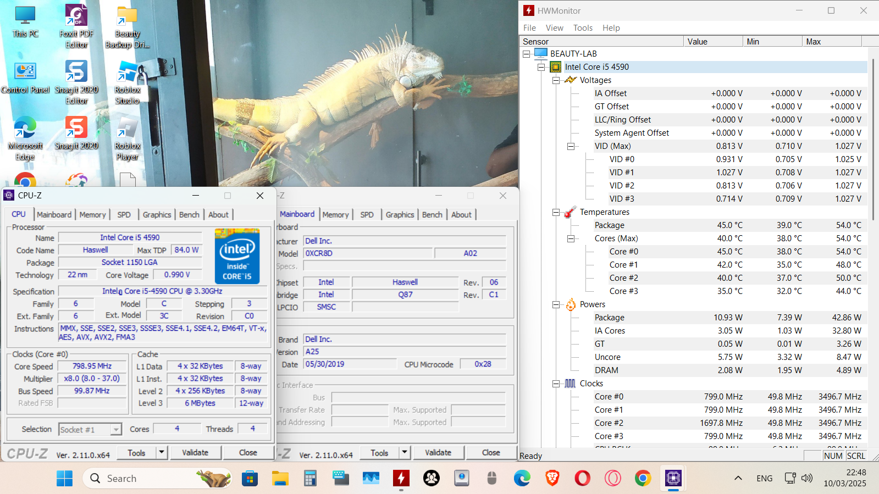Click the Windows Start button
This screenshot has height=494, width=879.
(x=64, y=478)
